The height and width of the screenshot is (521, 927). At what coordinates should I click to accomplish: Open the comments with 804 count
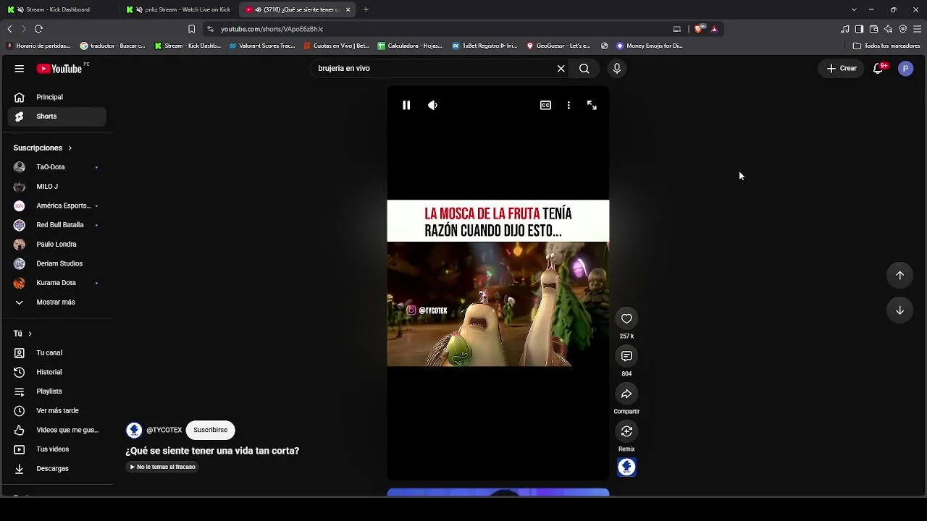626,356
